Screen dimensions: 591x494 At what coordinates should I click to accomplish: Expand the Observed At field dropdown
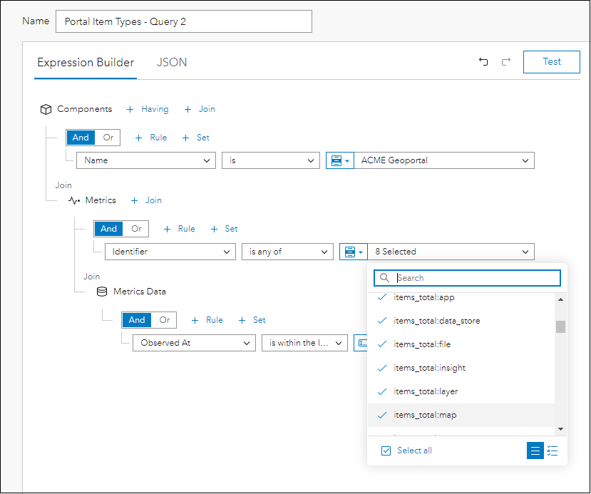click(x=193, y=343)
